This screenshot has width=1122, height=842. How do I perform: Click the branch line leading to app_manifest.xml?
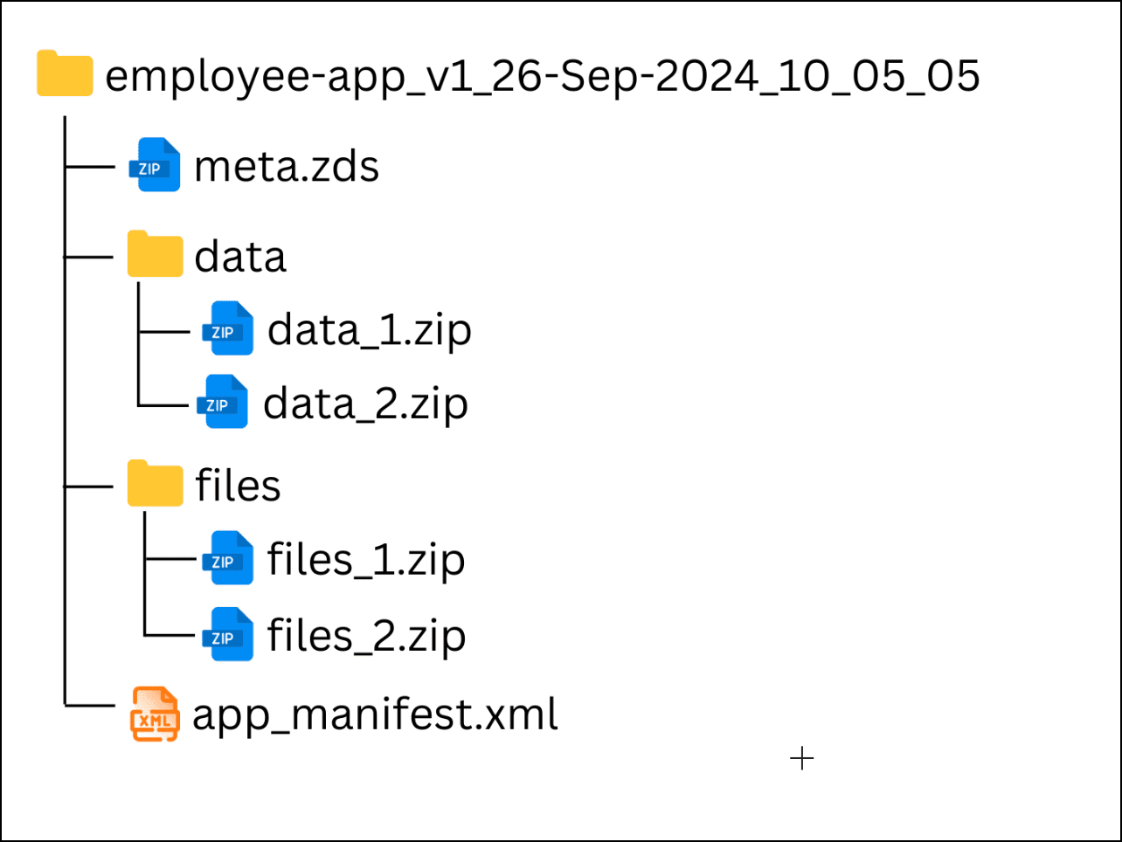[90, 703]
